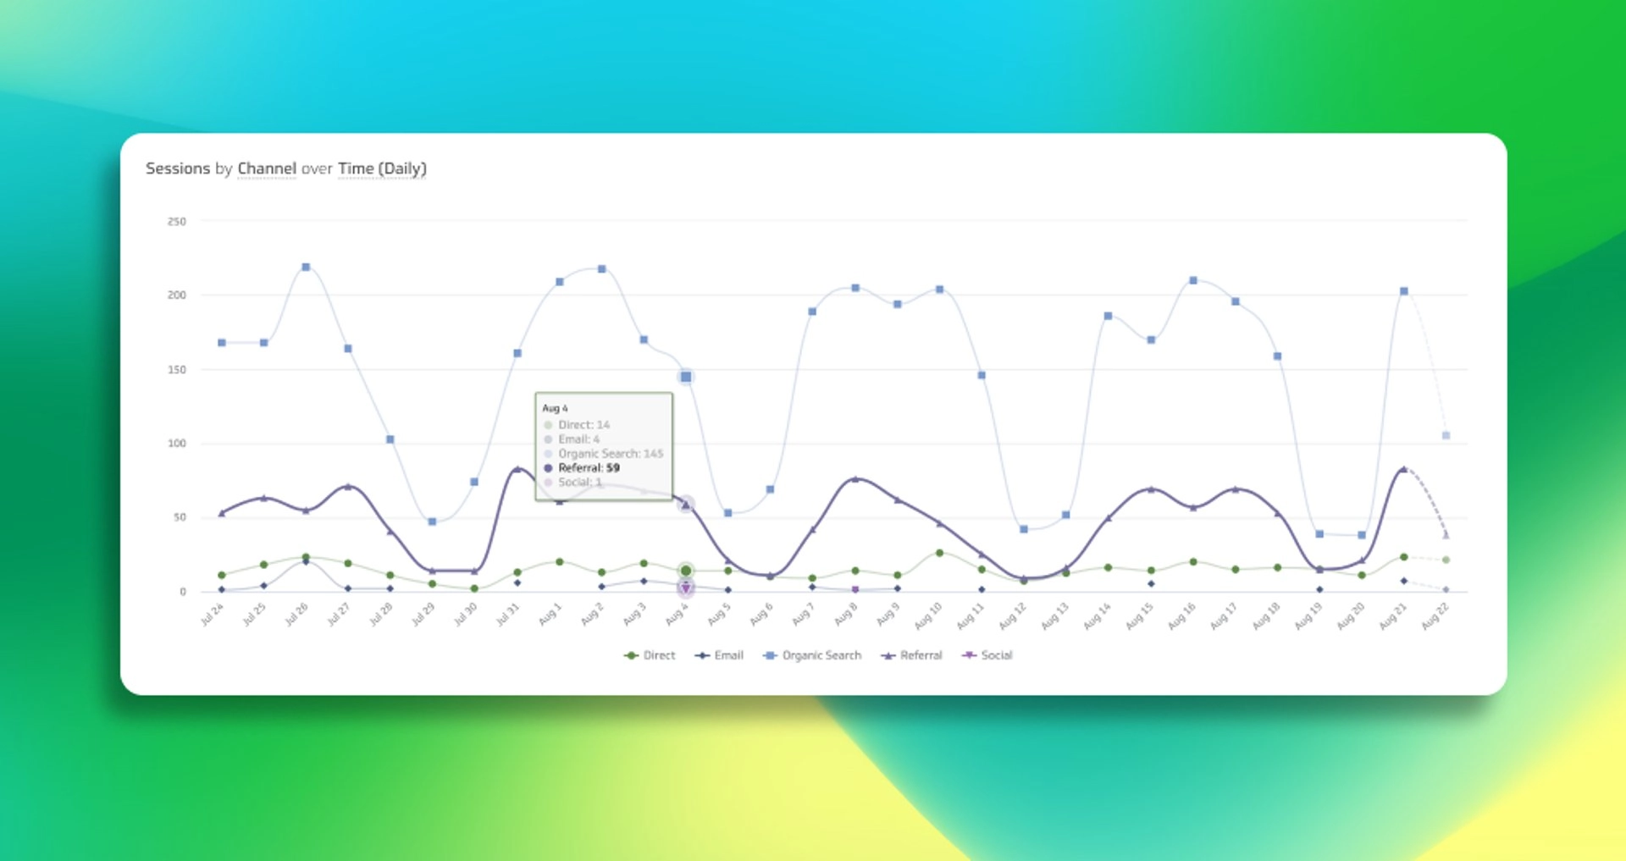Click the highlighted Referral point on Aug 4

pos(686,505)
